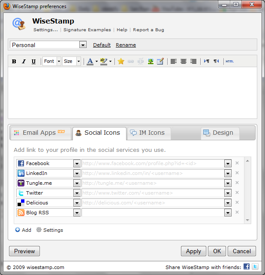Viewport: 265px width, 275px height.
Task: Click the insert image tree icon
Action: click(151, 62)
